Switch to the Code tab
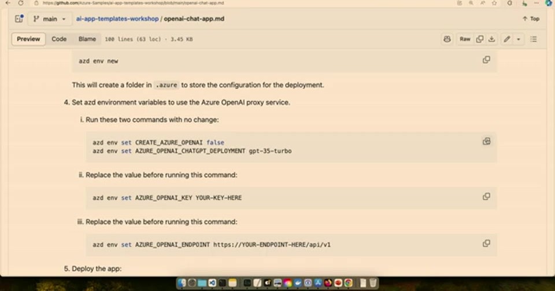Viewport: 555px width, 291px height. tap(59, 39)
